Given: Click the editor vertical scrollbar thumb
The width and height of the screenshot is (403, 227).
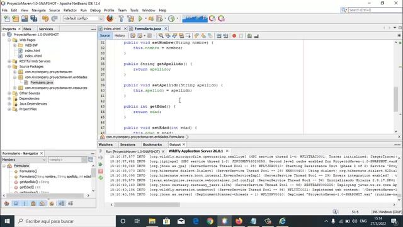Looking at the screenshot, I should pos(396,100).
